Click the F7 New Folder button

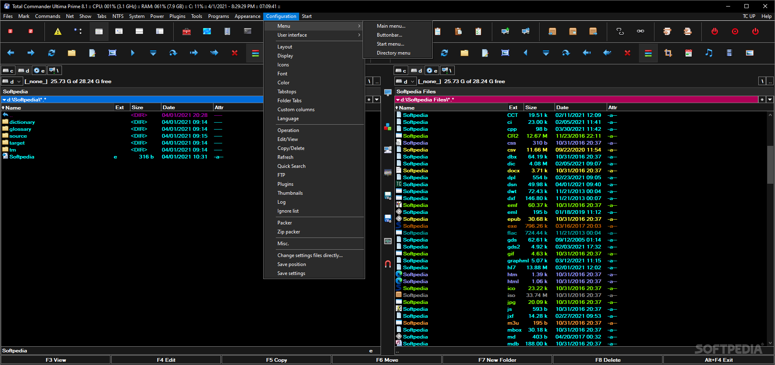497,360
